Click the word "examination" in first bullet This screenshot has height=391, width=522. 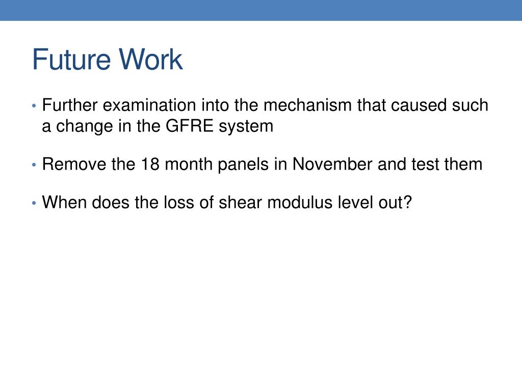[x=149, y=105]
